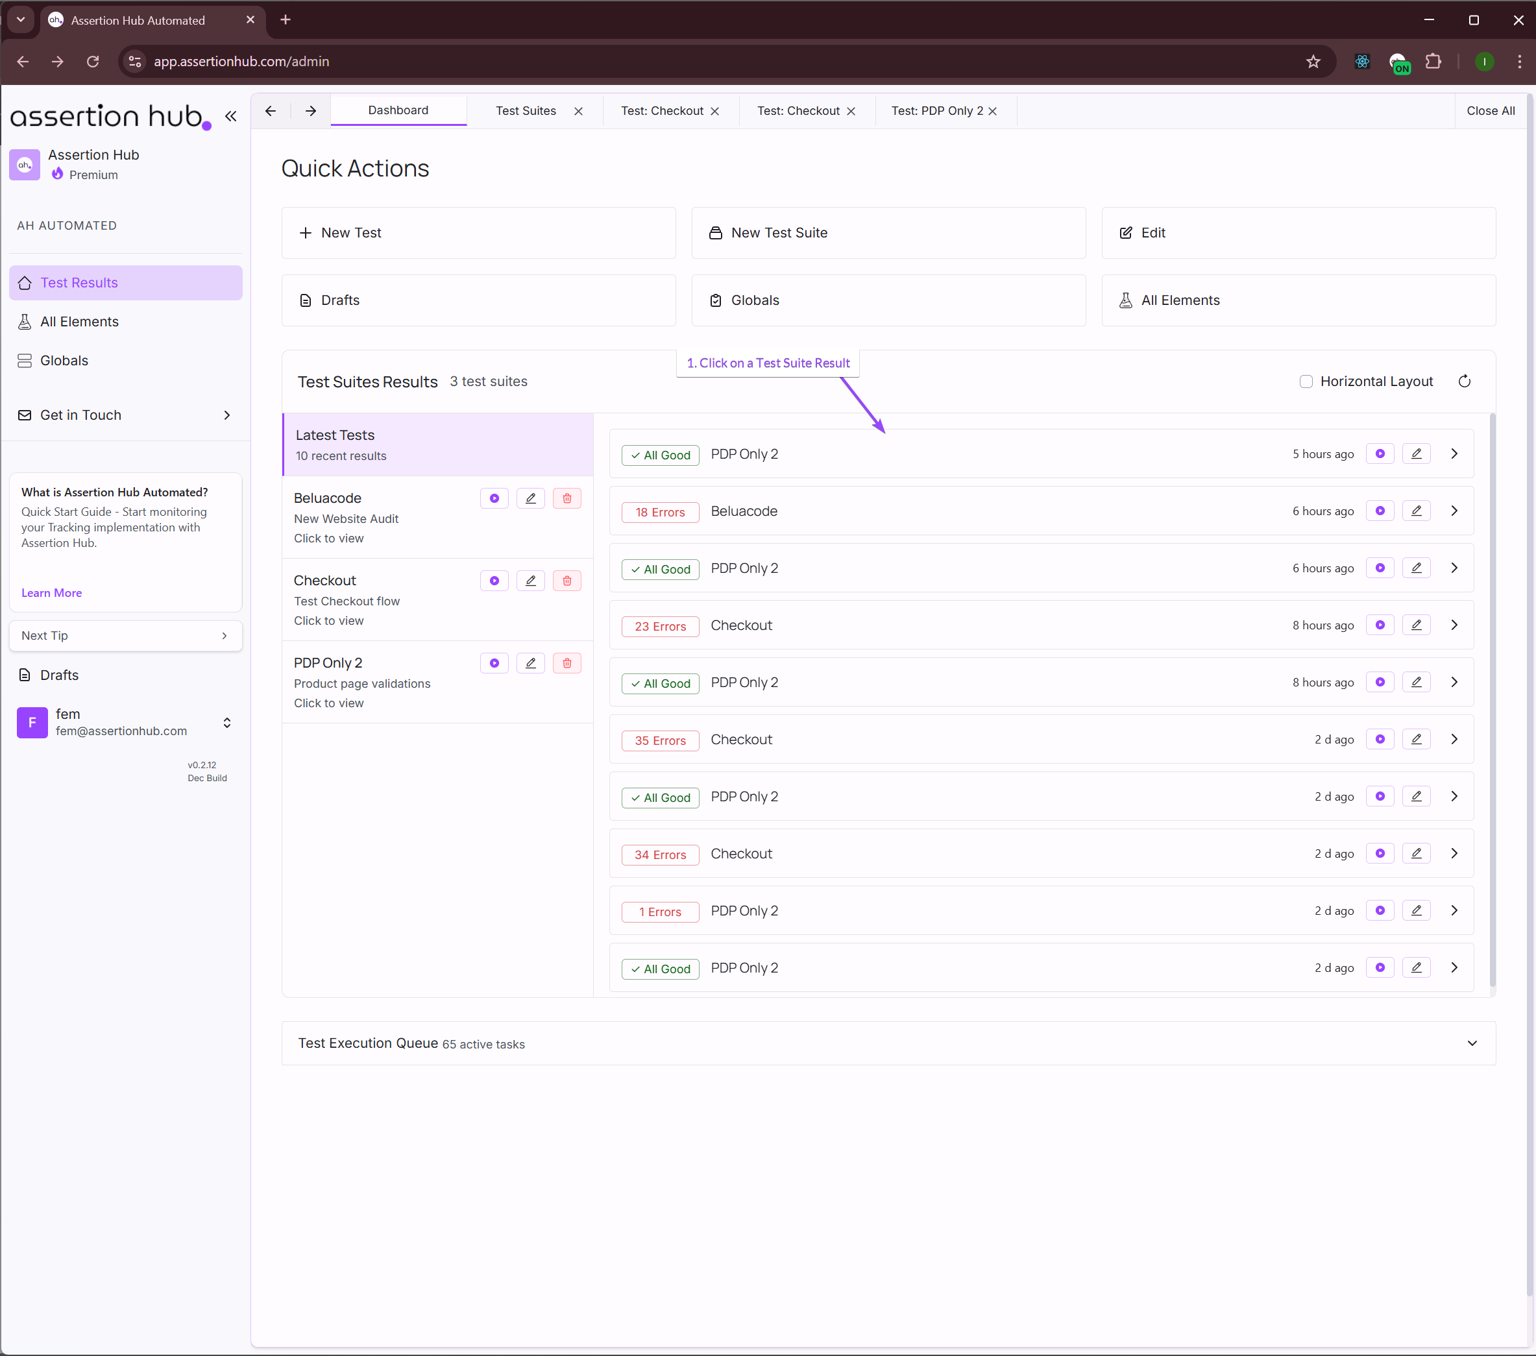Image resolution: width=1536 pixels, height=1356 pixels.
Task: Edit the Checkout test suite
Action: pos(531,581)
